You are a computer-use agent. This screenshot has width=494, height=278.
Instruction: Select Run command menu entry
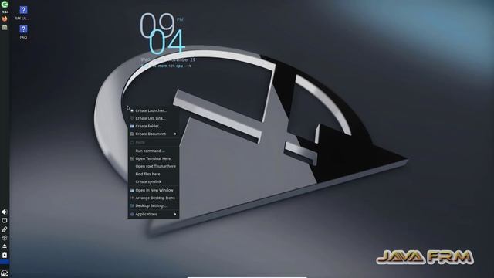click(x=154, y=151)
